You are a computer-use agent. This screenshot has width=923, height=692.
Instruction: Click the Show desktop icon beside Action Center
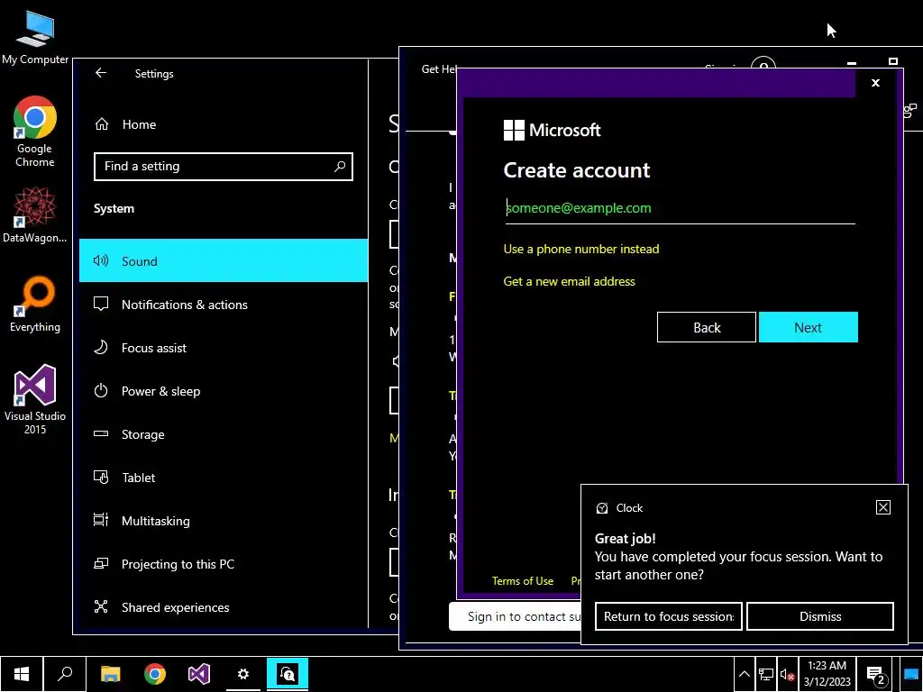pos(911,674)
